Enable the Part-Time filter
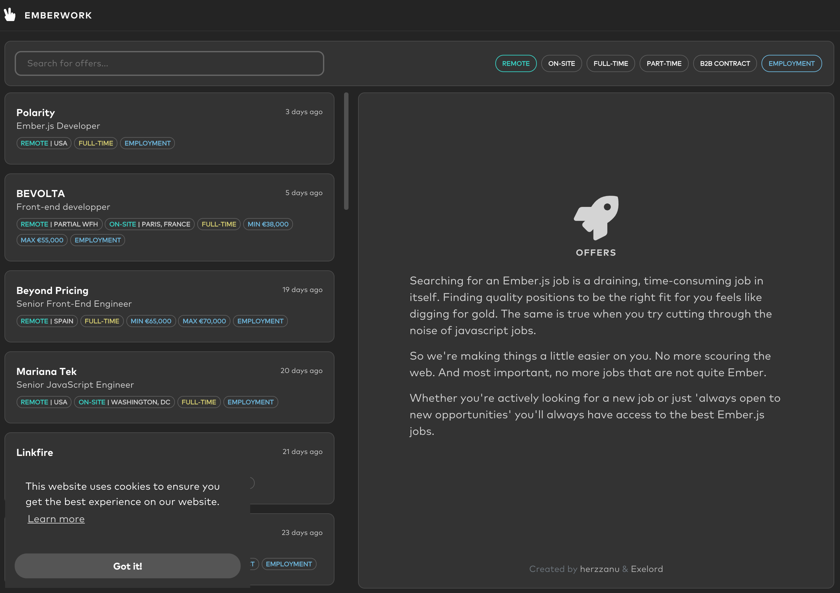 click(x=664, y=63)
